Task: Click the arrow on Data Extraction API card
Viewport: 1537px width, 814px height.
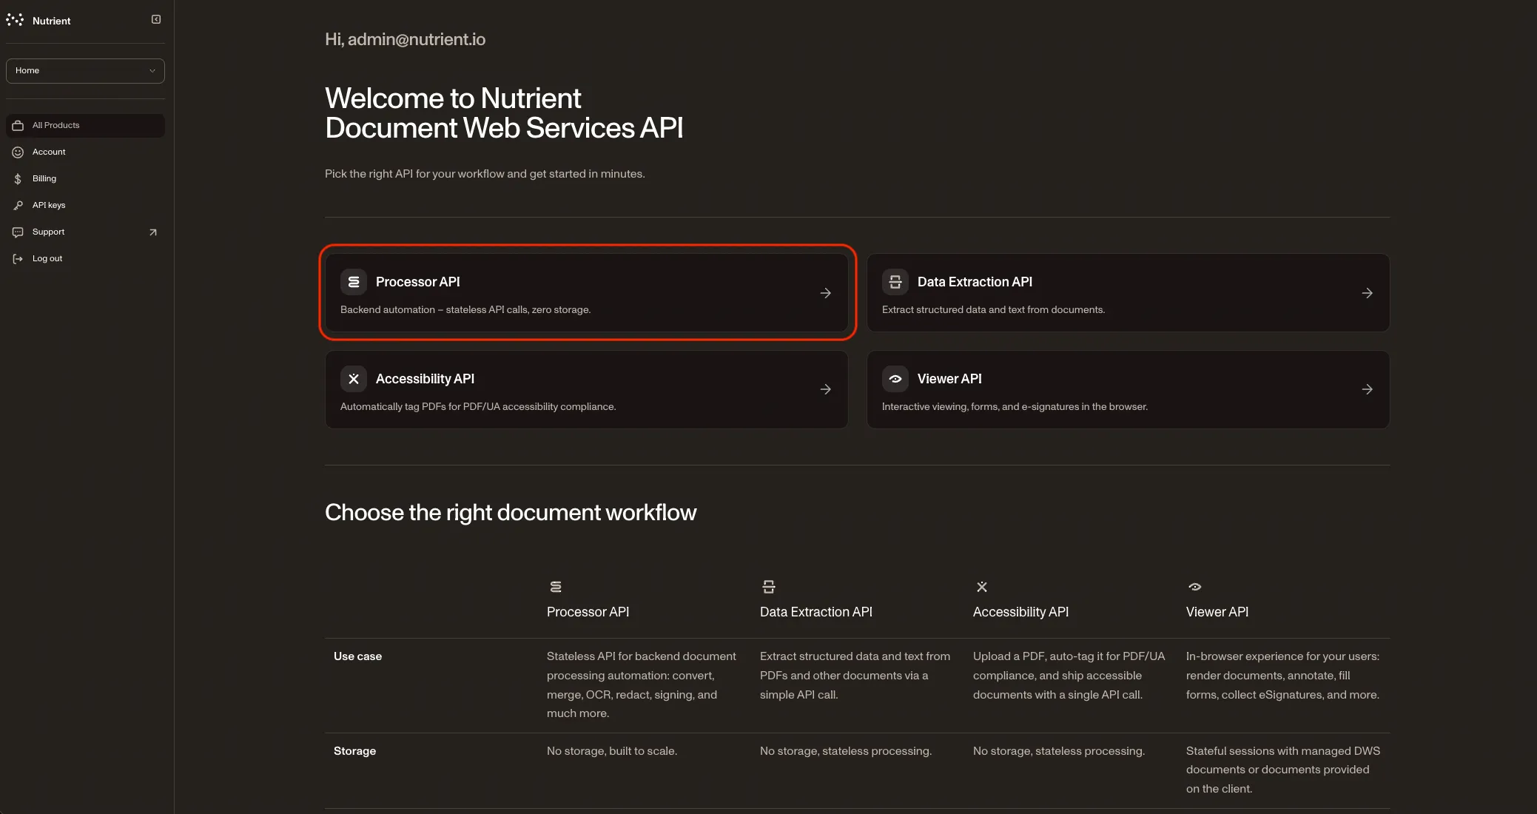Action: tap(1368, 294)
